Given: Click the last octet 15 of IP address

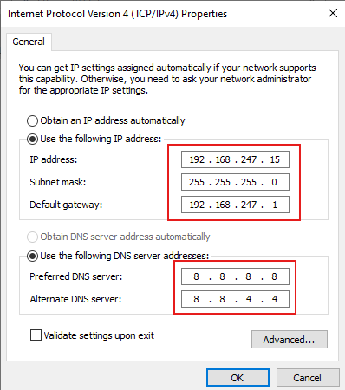Looking at the screenshot, I should [275, 159].
